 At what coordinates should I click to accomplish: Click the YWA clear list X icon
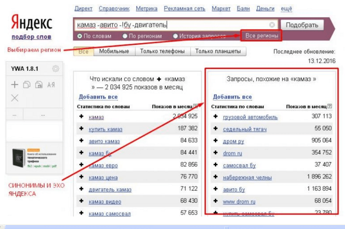click(x=15, y=98)
